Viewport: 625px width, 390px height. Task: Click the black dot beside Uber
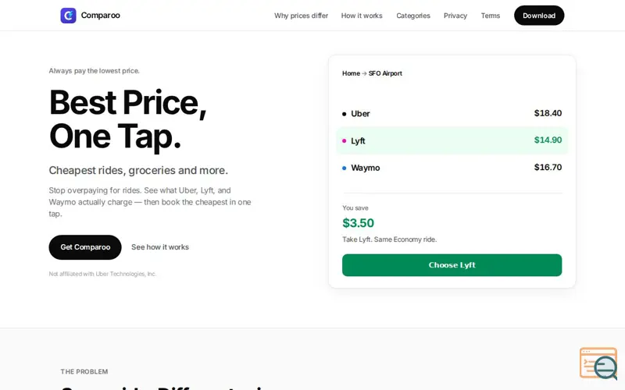[x=344, y=114]
